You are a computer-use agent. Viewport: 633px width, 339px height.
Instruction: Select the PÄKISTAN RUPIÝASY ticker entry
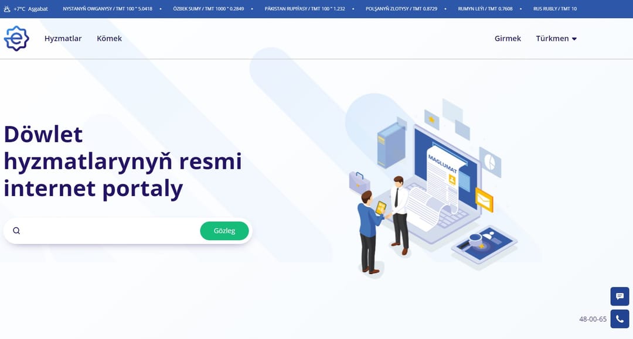click(x=307, y=9)
